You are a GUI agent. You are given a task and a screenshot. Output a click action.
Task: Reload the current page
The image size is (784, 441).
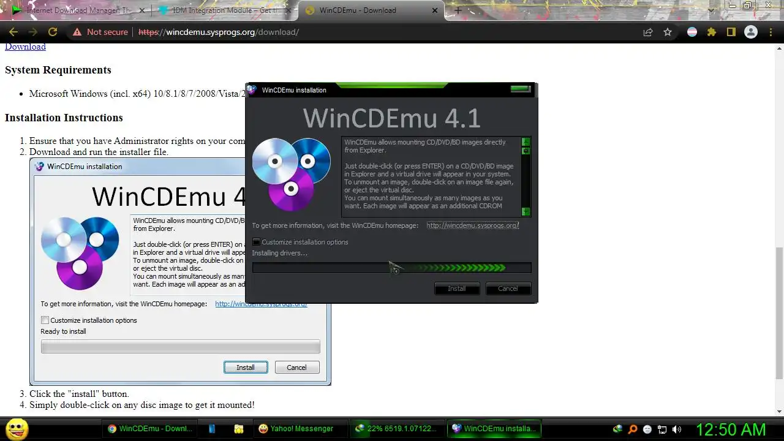click(53, 32)
